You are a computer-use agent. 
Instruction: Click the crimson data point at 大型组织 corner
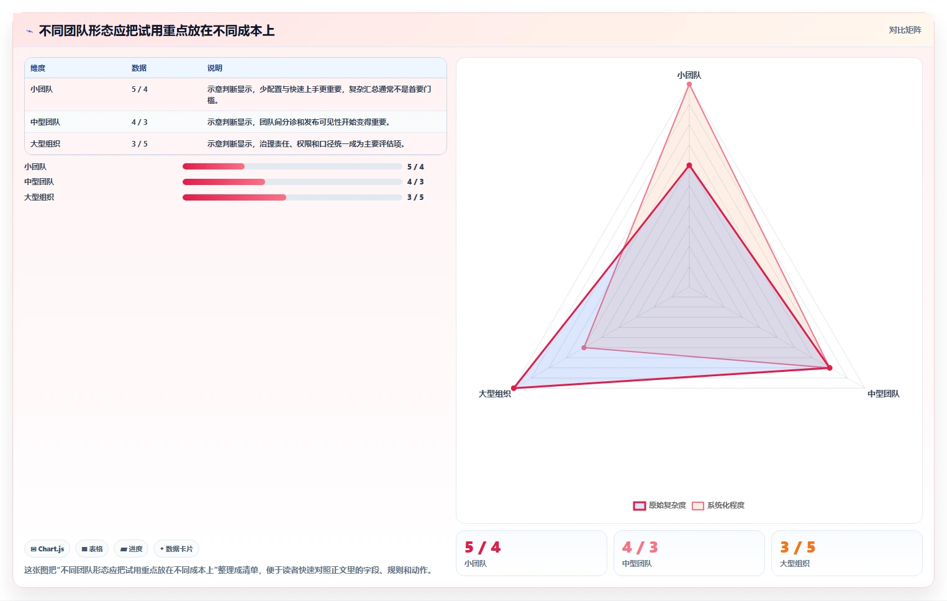[514, 388]
